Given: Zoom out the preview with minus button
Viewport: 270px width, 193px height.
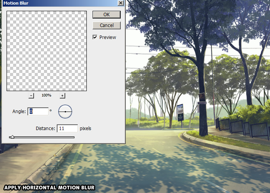Looking at the screenshot, I should [31, 95].
